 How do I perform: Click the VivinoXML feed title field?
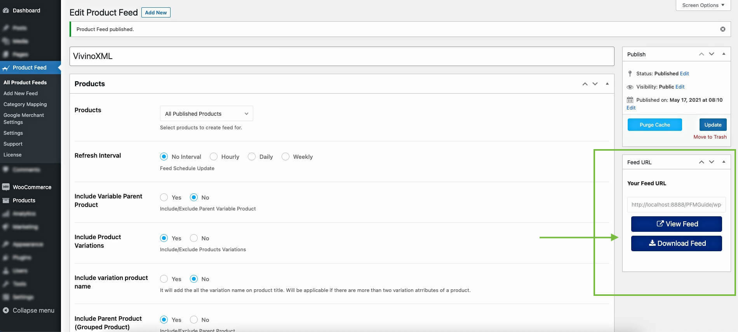(x=342, y=56)
